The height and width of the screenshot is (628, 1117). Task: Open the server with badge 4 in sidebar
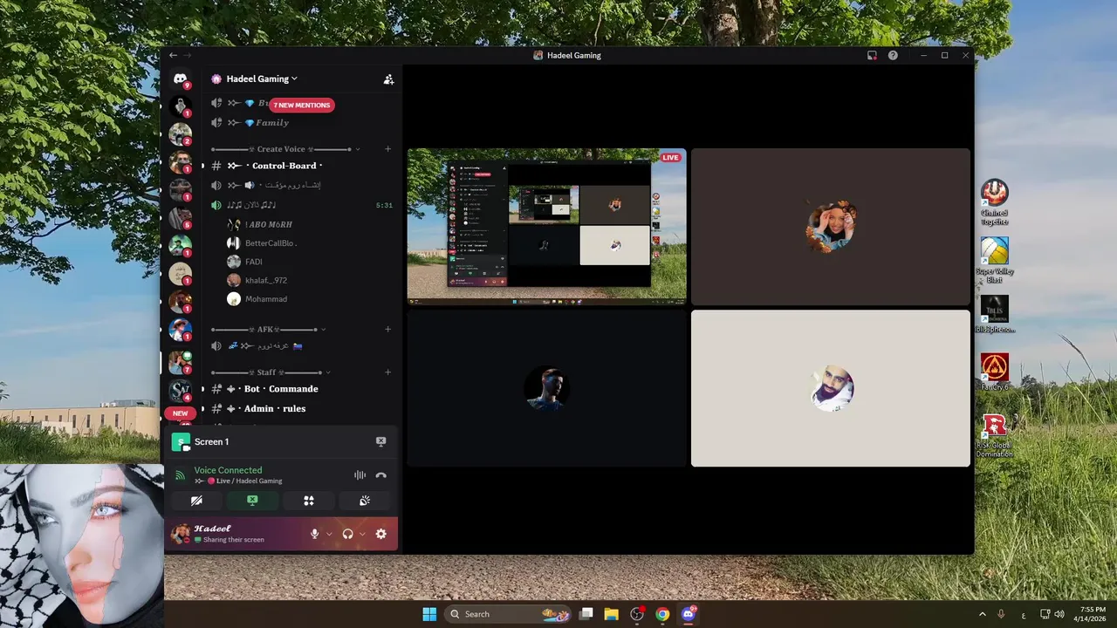[x=180, y=390]
